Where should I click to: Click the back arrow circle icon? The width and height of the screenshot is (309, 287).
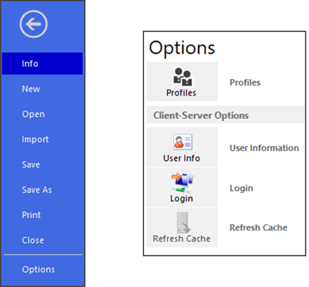click(34, 24)
